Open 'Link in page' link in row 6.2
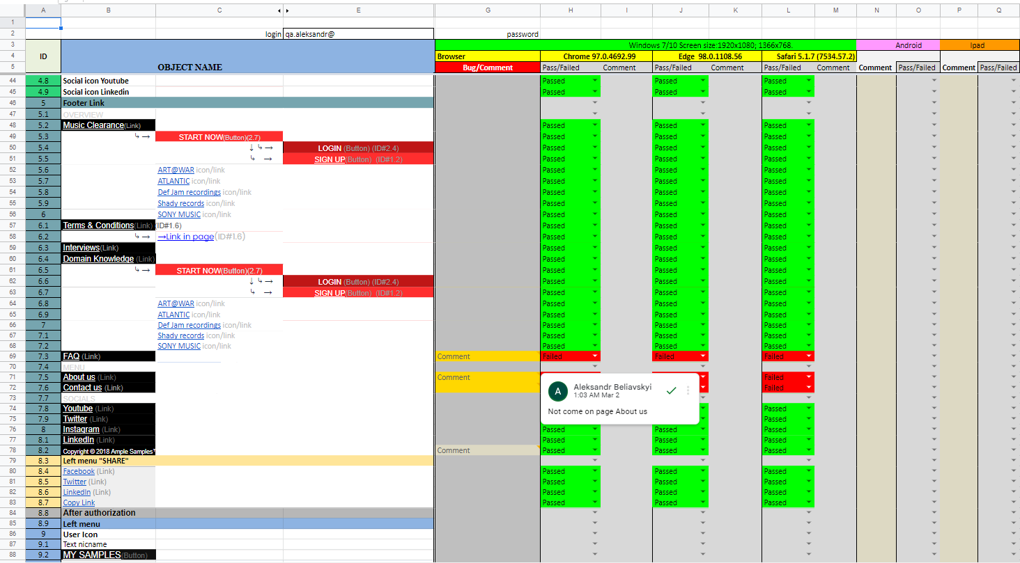 pyautogui.click(x=186, y=237)
